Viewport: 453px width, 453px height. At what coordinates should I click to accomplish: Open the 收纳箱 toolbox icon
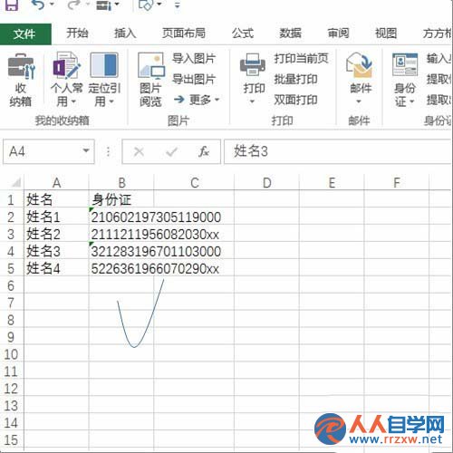point(21,66)
